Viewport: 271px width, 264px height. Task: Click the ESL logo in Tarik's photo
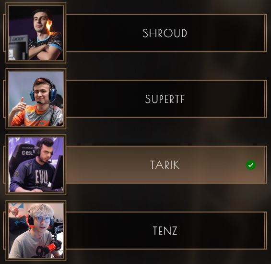pyautogui.click(x=28, y=153)
